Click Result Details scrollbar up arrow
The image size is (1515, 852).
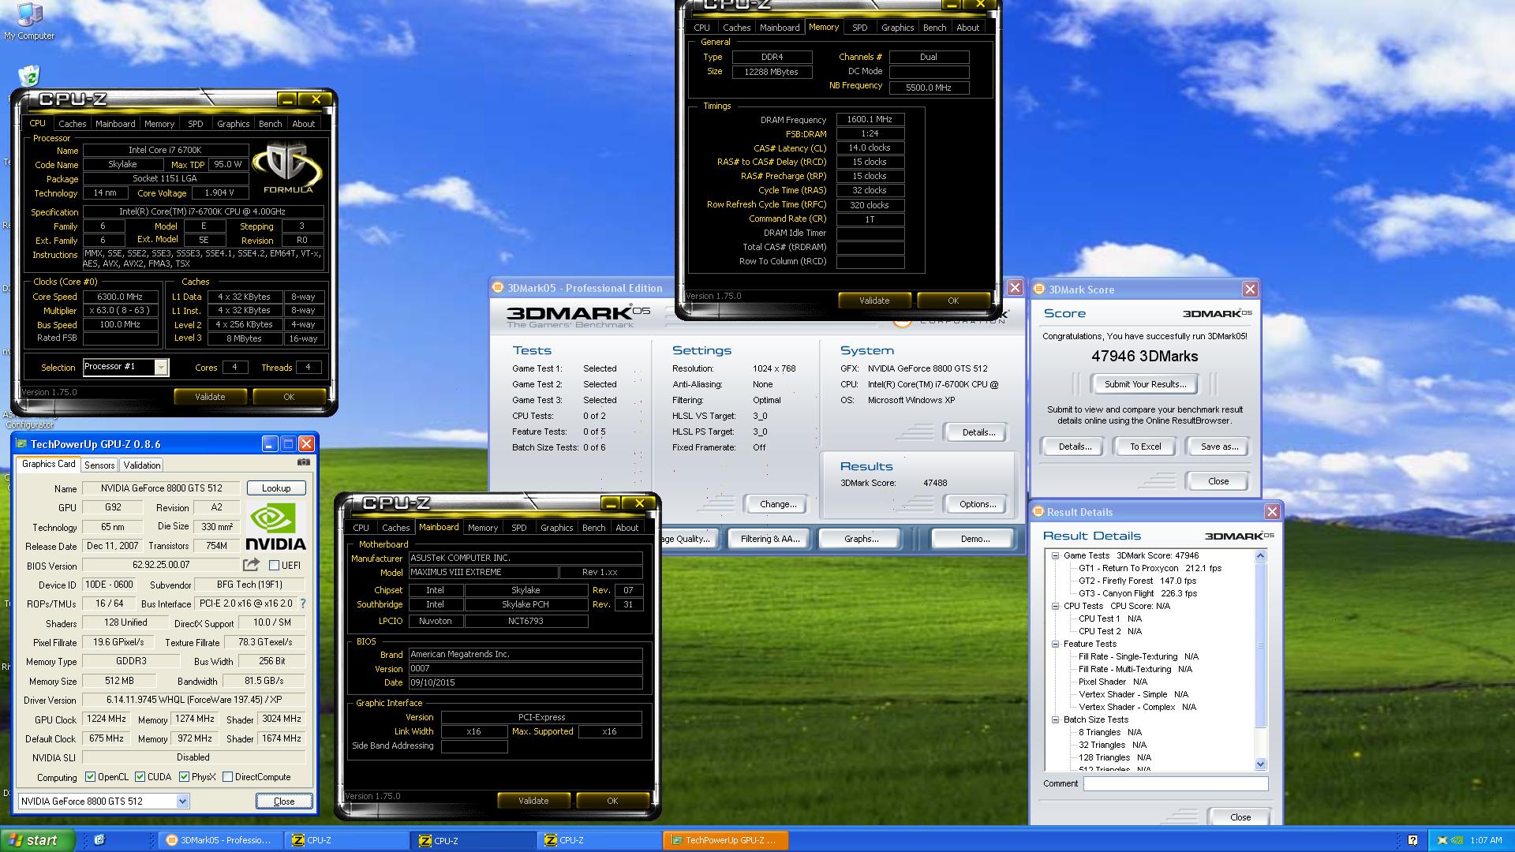pyautogui.click(x=1260, y=555)
